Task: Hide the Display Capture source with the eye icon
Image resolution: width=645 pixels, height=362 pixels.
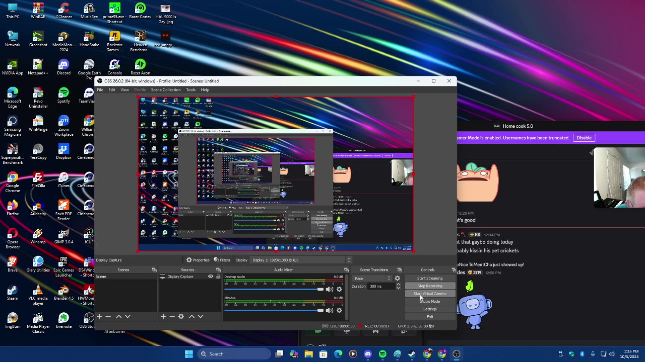Action: [211, 277]
